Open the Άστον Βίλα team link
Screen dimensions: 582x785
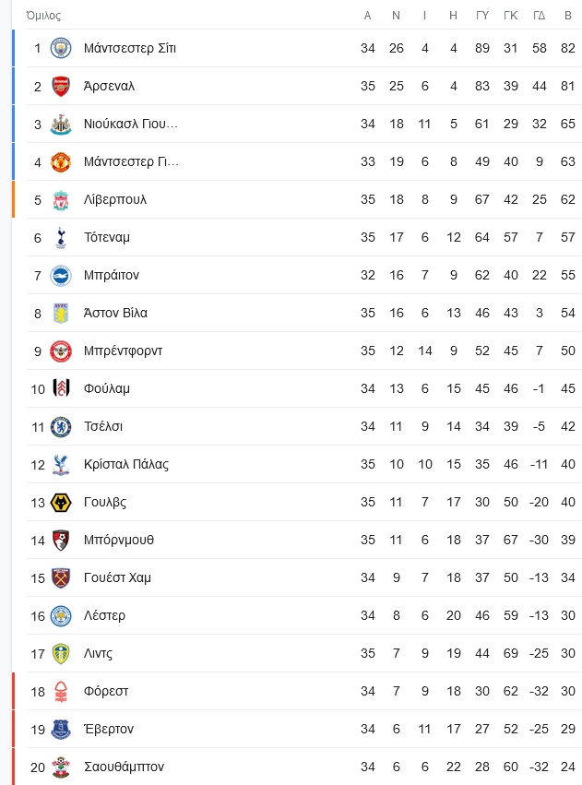tap(115, 313)
